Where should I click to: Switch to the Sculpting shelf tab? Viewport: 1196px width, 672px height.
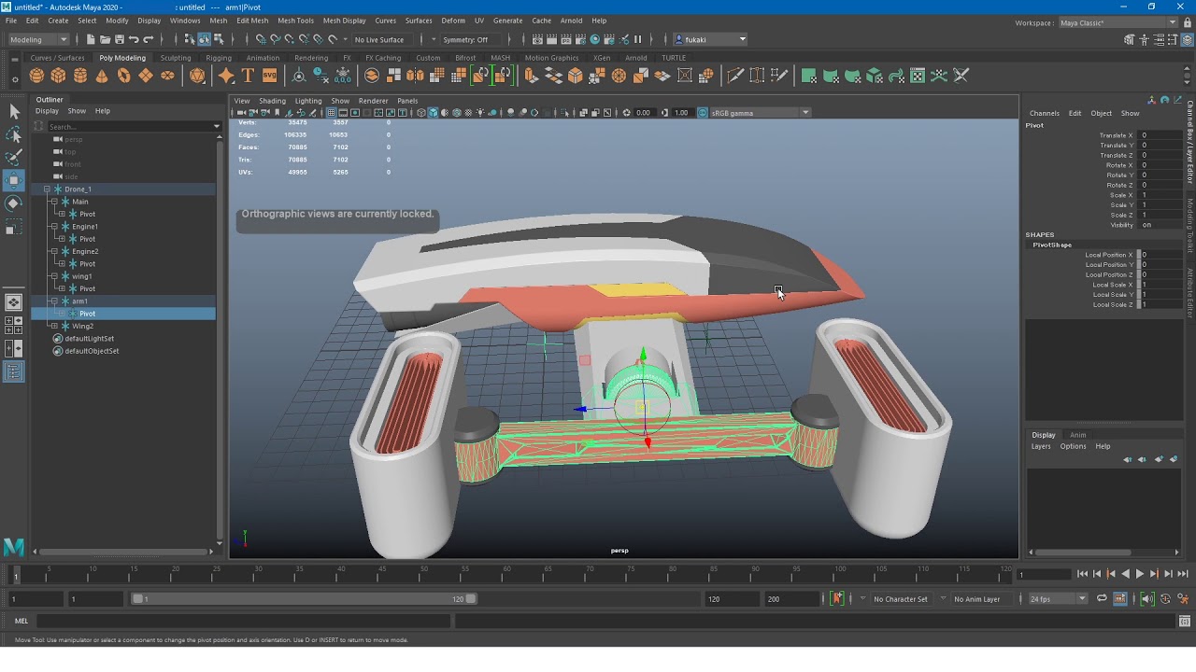pyautogui.click(x=176, y=58)
